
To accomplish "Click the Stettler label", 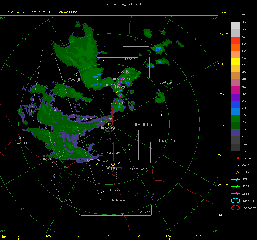I will pyautogui.click(x=166, y=82).
